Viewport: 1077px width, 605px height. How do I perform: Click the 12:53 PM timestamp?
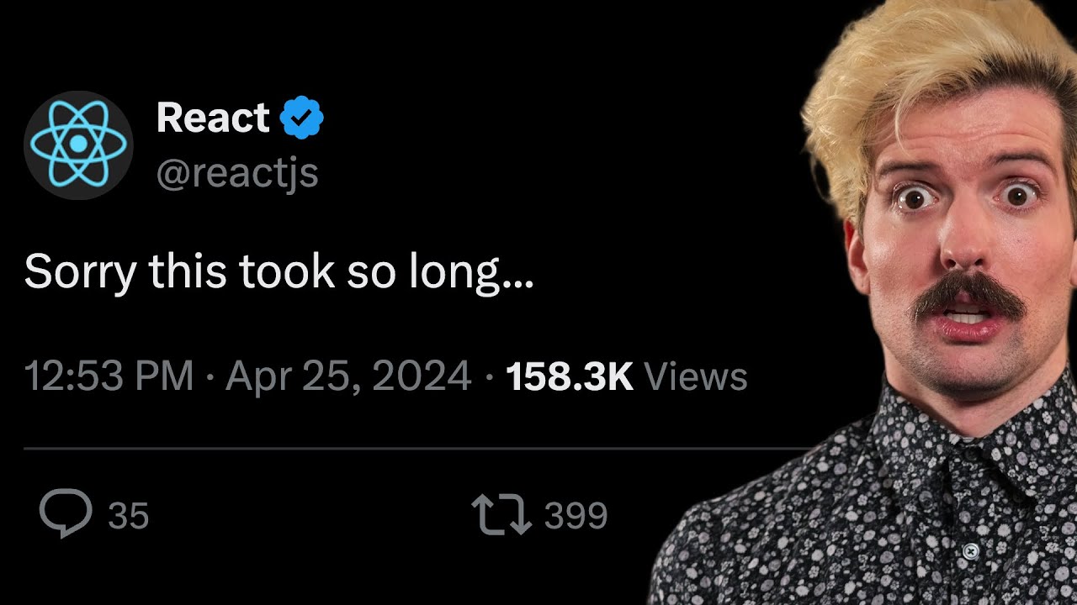pyautogui.click(x=109, y=376)
